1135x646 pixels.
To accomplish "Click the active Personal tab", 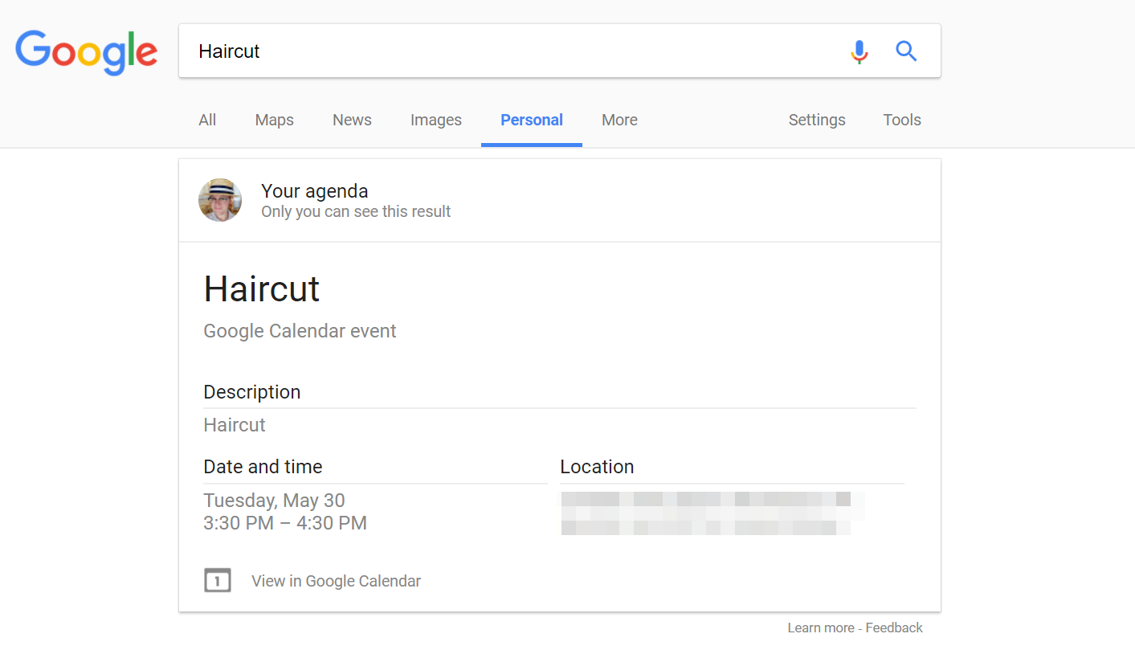I will click(532, 120).
